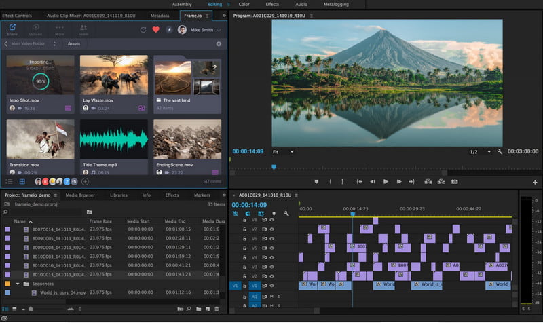Image resolution: width=543 pixels, height=323 pixels.
Task: Go back from Main Video Folder
Action: click(x=6, y=44)
